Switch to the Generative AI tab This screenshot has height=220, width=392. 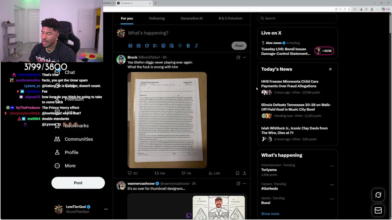tap(191, 18)
